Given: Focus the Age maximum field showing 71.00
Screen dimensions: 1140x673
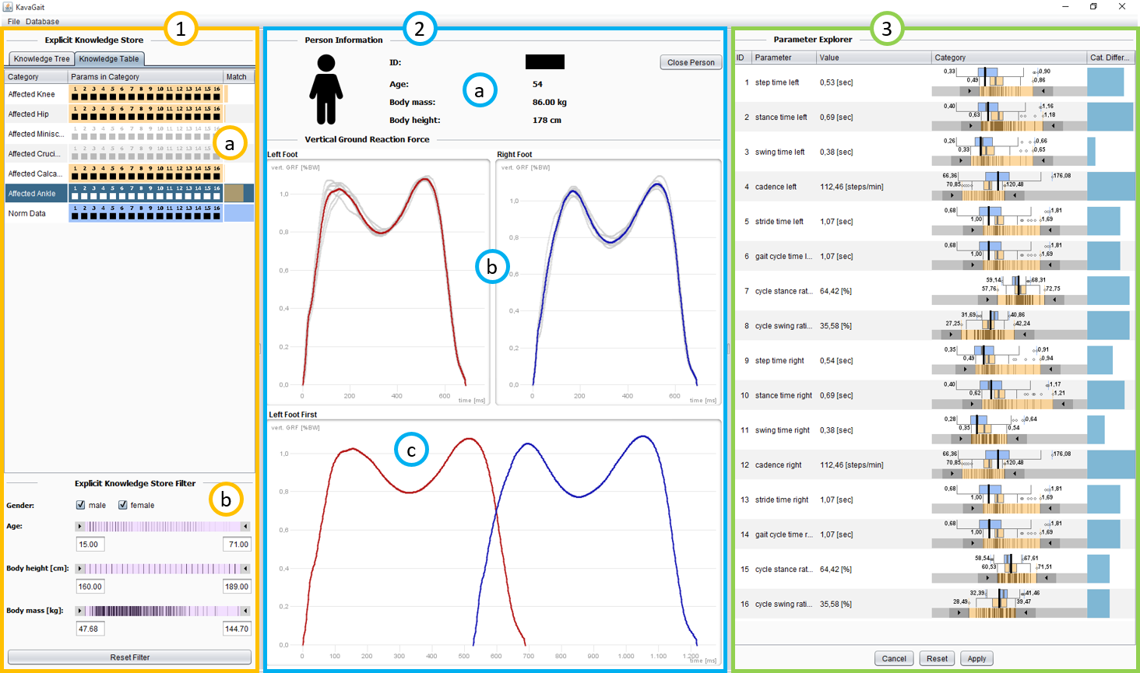Looking at the screenshot, I should (x=237, y=545).
